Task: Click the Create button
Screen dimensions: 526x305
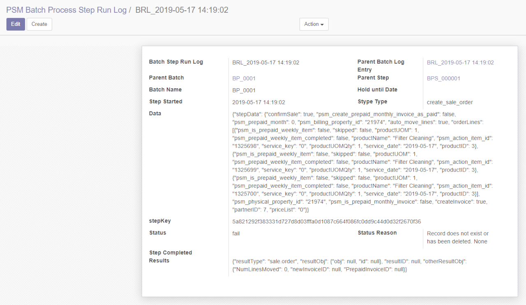Action: coord(39,24)
